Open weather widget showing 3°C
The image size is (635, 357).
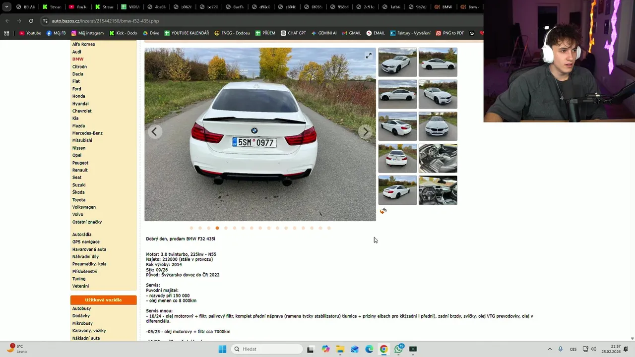tap(16, 349)
